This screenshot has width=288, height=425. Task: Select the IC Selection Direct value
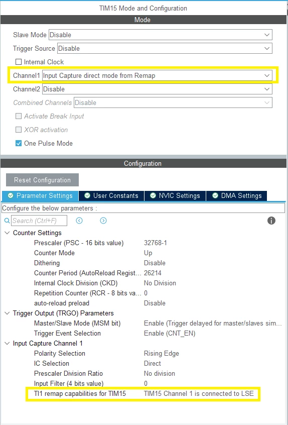coord(153,363)
